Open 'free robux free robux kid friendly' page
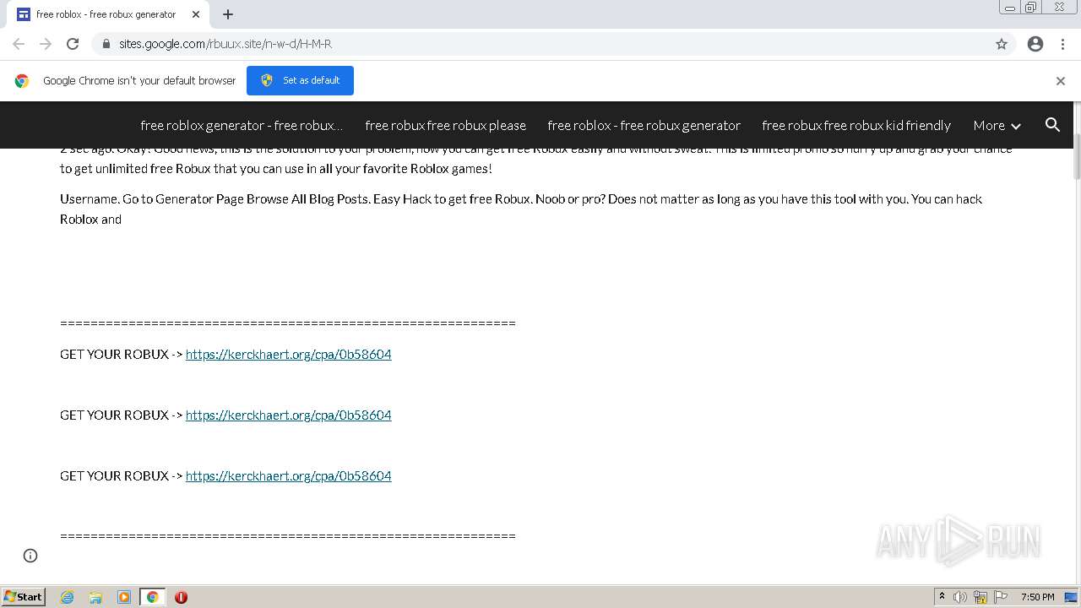Image resolution: width=1081 pixels, height=608 pixels. 856,125
